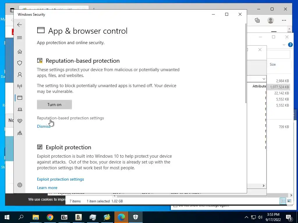Close the inner dialog behind Windows Security
Screen dimensions: 298x223
[260, 50]
